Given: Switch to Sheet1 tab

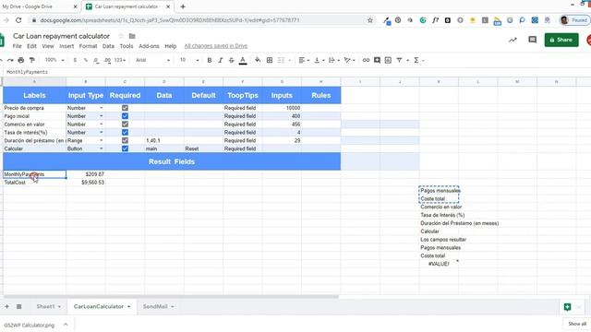Looking at the screenshot, I should (x=45, y=307).
